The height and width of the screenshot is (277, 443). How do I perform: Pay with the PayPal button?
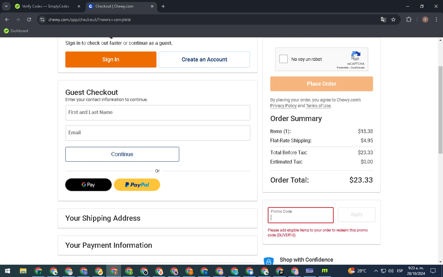[x=137, y=185]
